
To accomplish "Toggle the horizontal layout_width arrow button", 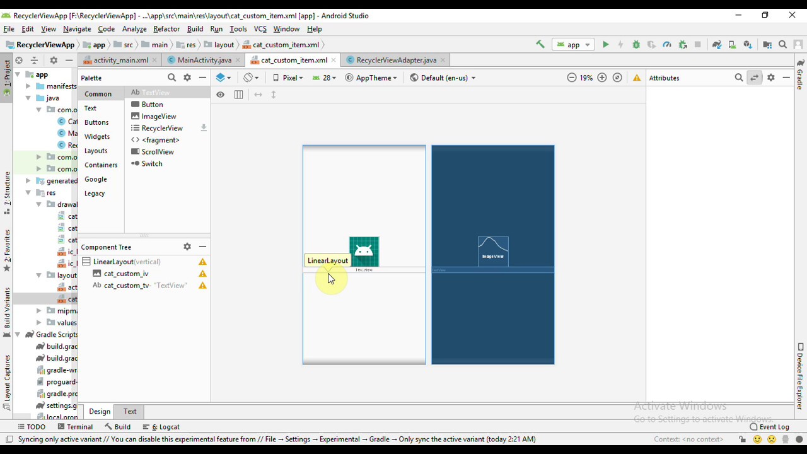I will 258,95.
